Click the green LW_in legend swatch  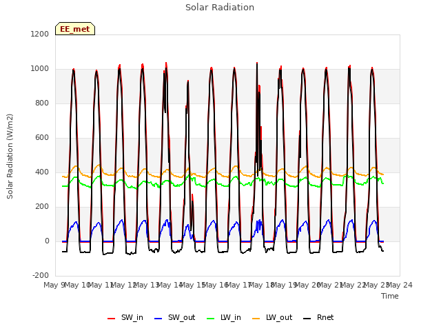pyautogui.click(x=211, y=319)
